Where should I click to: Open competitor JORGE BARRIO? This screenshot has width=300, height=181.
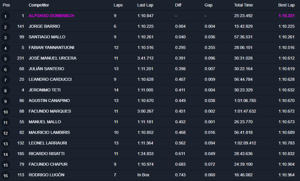point(44,26)
